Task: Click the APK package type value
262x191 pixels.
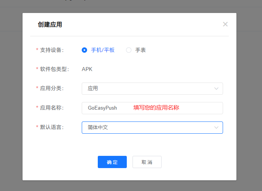Action: pos(87,69)
